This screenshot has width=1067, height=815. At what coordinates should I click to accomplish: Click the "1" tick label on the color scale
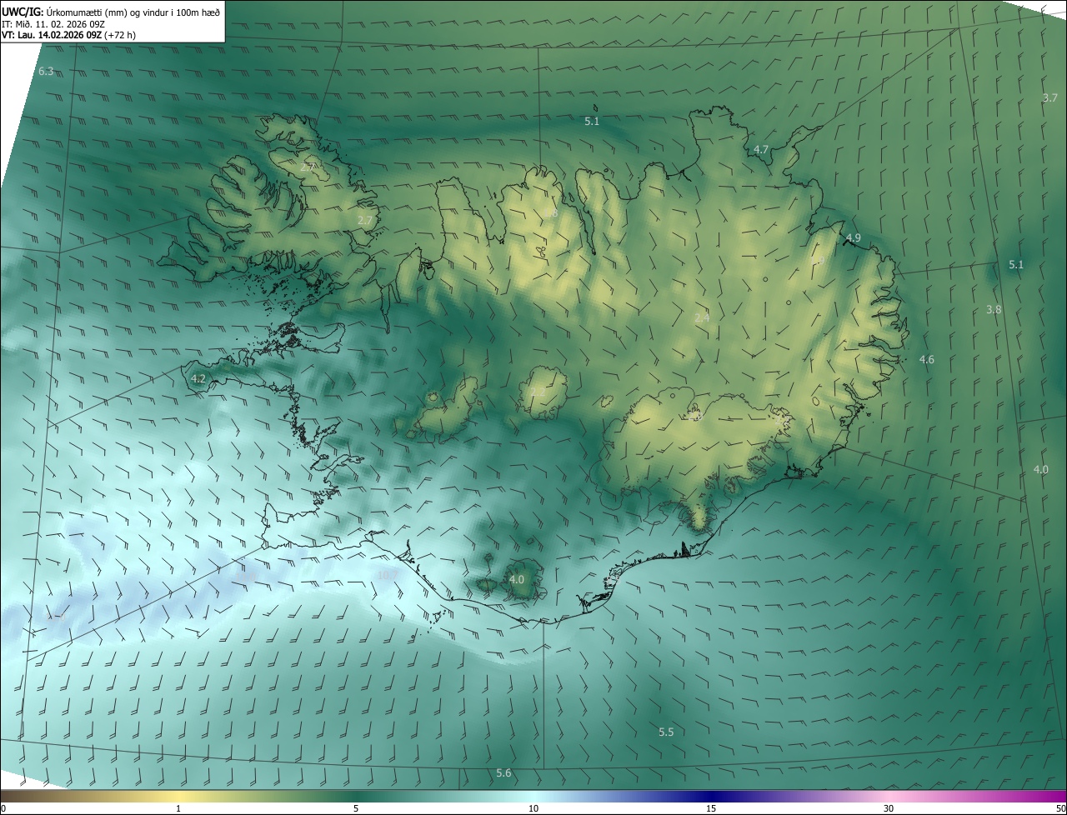[x=178, y=809]
